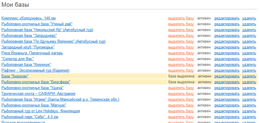Viewport: 259px width, 123px height.
Task: Click выделить базу for база "Удача"
Action: coord(181,88)
